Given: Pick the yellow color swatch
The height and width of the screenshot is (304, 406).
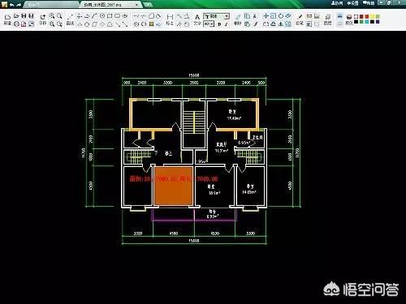Looking at the screenshot, I should pos(373,17).
